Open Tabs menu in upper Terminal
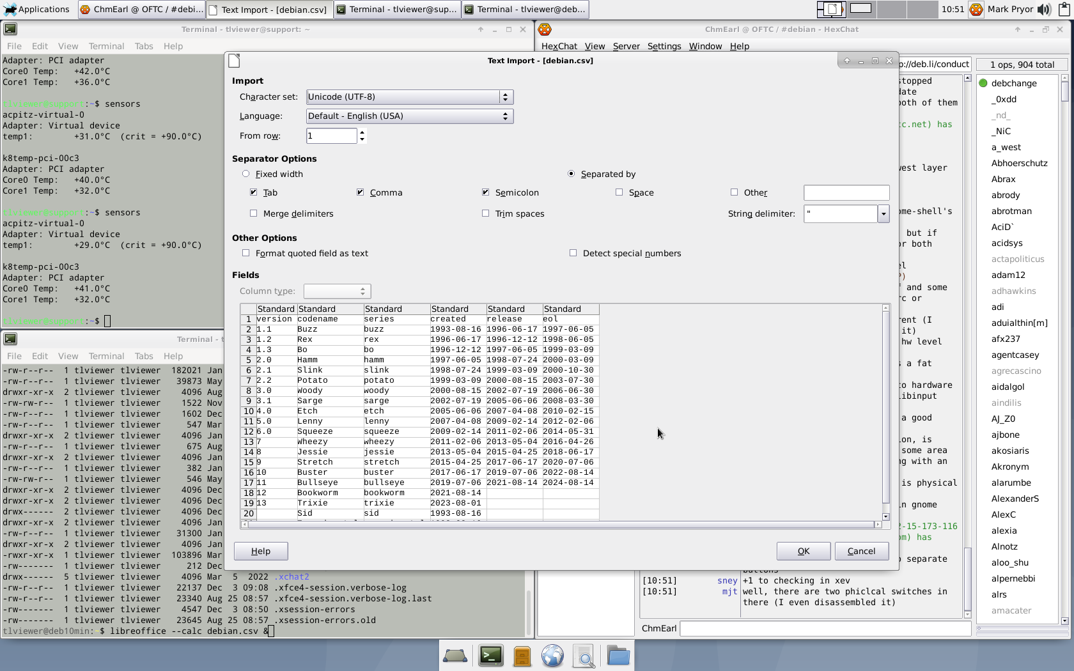The width and height of the screenshot is (1074, 671). tap(144, 46)
